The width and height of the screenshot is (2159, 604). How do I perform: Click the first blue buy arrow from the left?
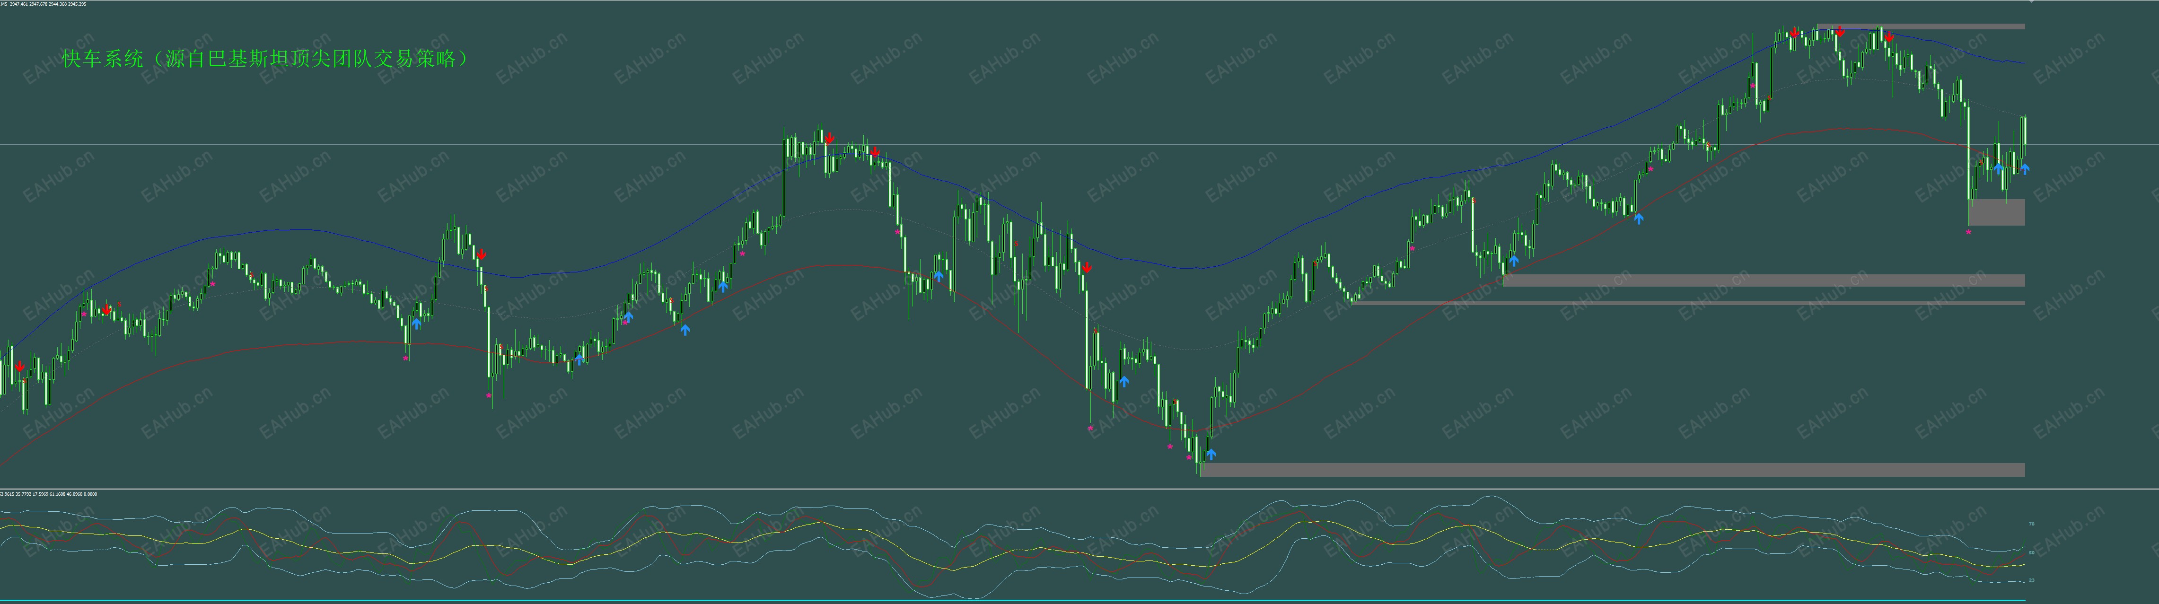[417, 324]
